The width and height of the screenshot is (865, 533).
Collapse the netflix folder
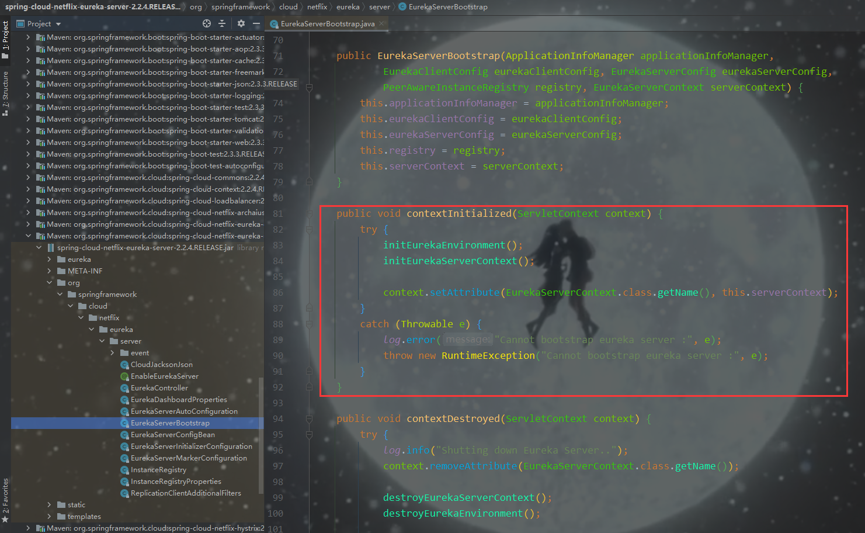click(81, 318)
